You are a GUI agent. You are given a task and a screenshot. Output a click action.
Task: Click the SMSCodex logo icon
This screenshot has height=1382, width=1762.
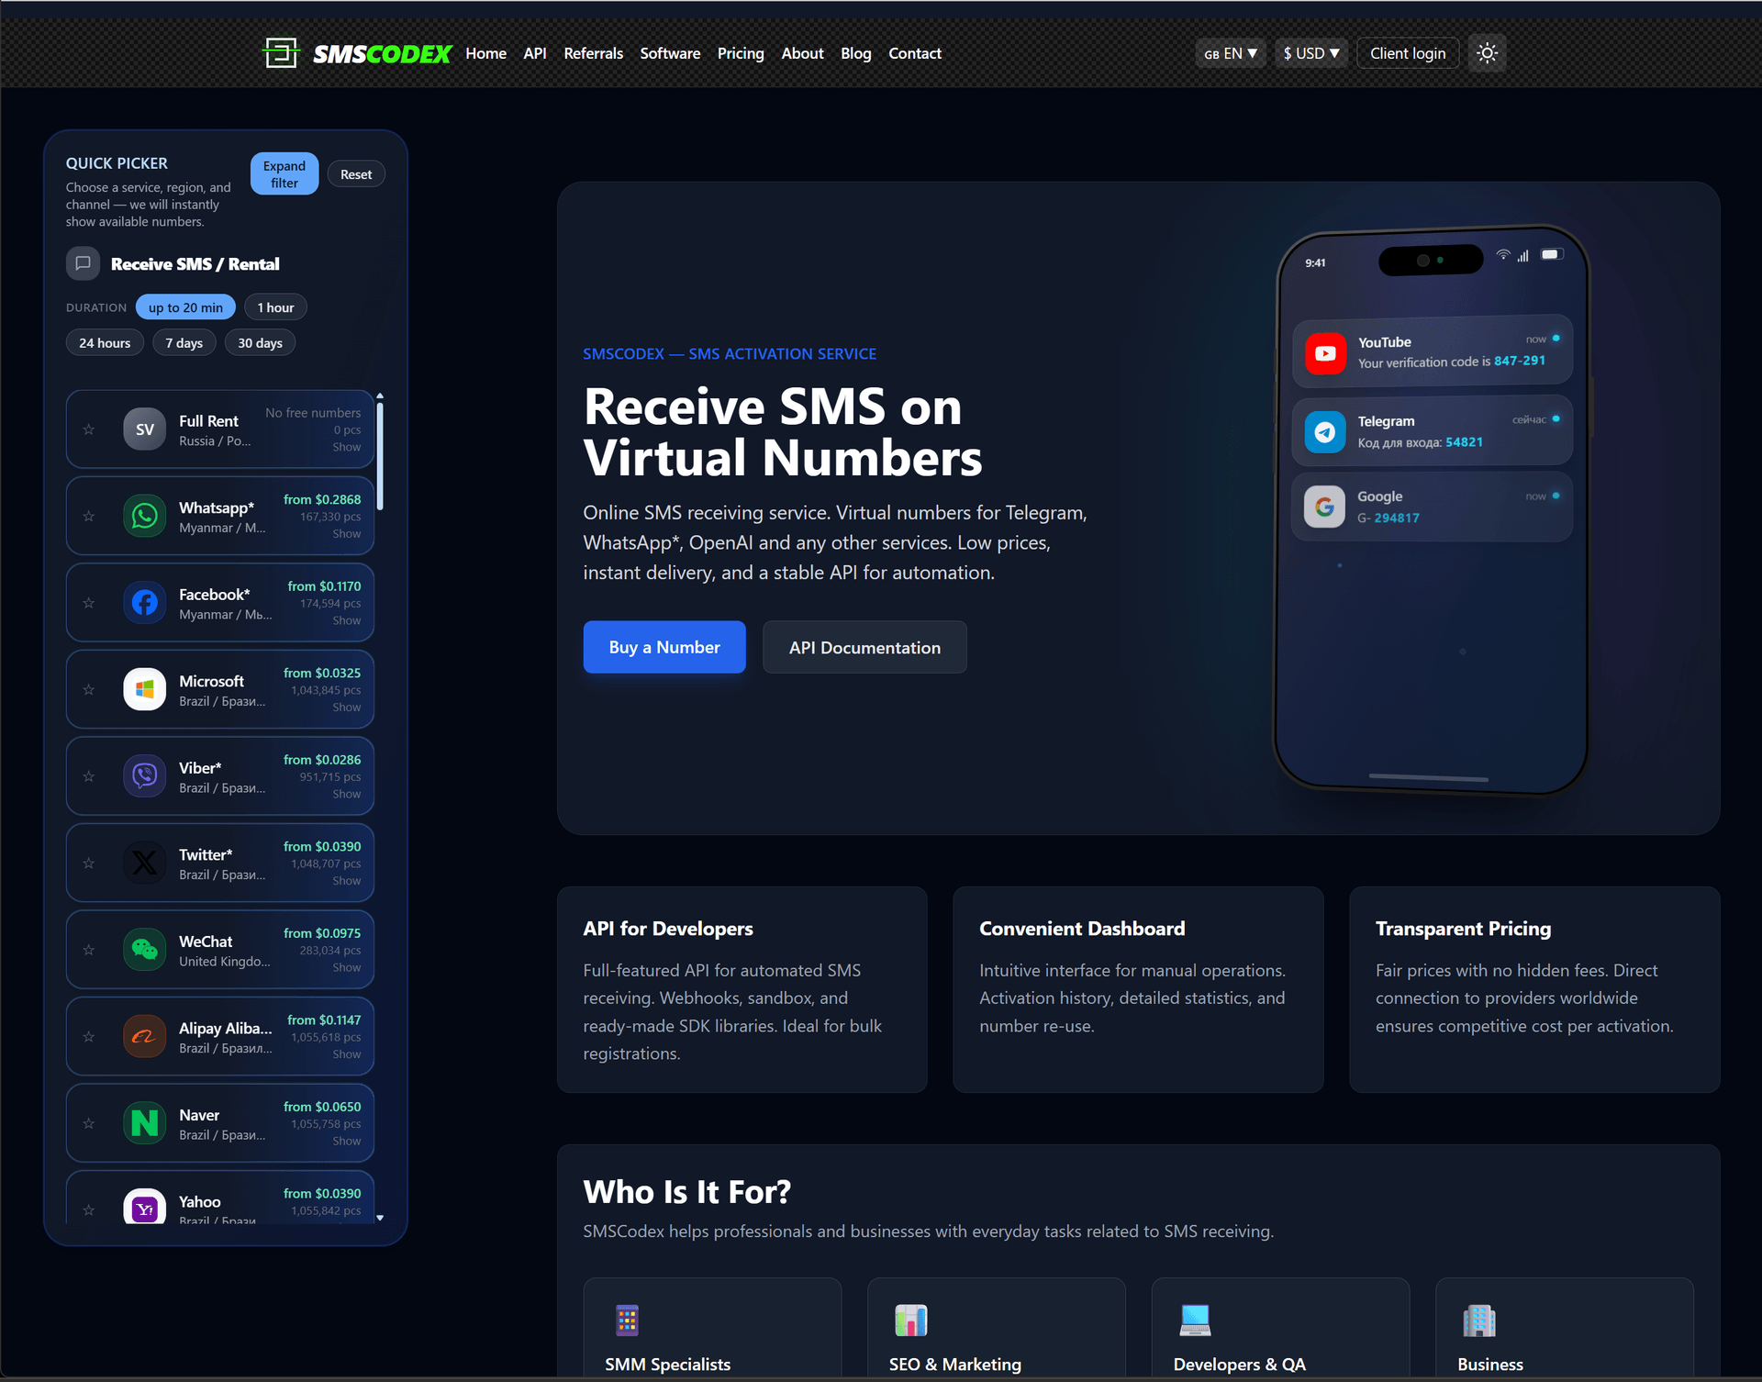tap(281, 53)
